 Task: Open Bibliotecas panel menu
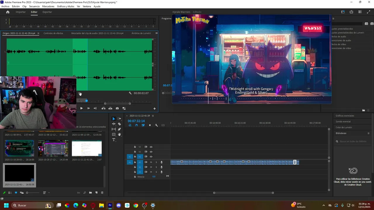click(x=368, y=133)
